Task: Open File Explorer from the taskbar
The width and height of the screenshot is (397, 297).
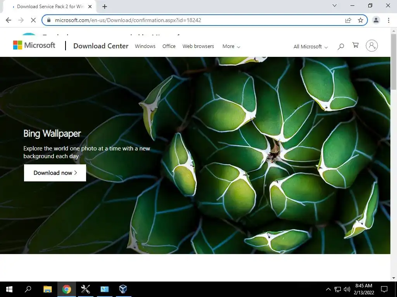Action: [47, 289]
